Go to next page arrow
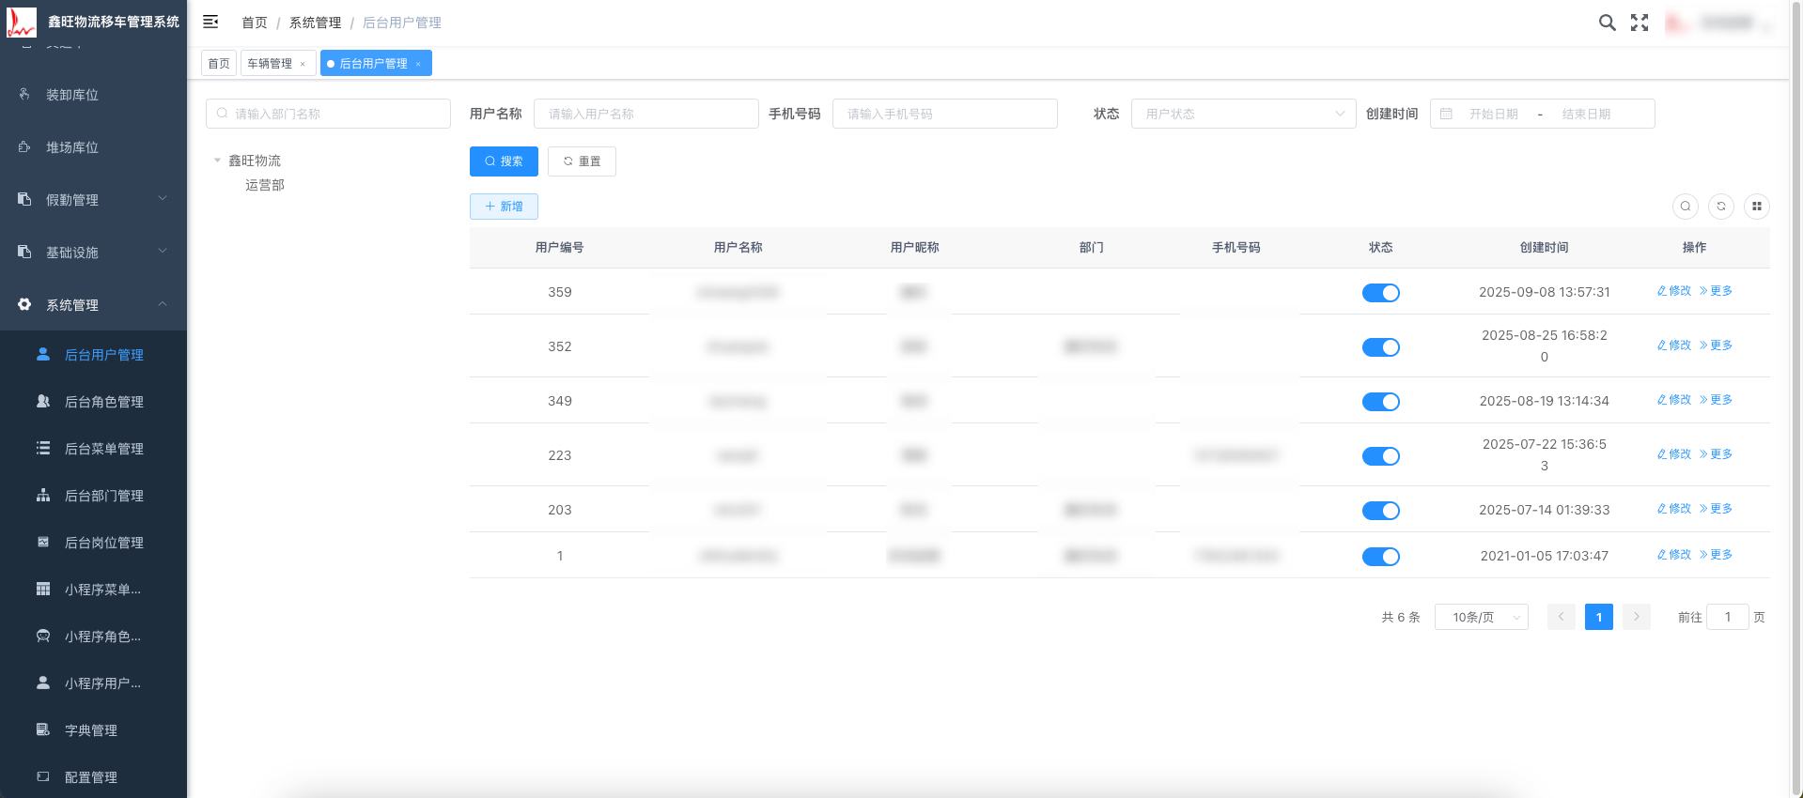Screen dimensions: 1803x798 [1637, 617]
